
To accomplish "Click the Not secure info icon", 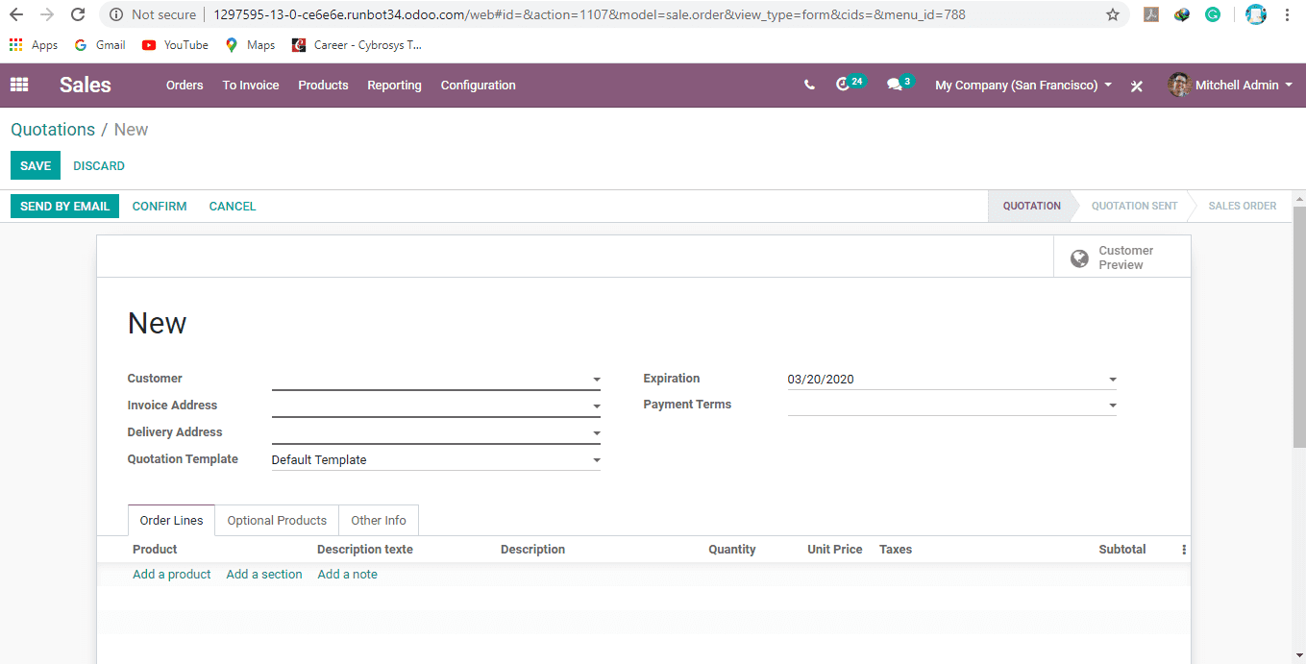I will (115, 14).
